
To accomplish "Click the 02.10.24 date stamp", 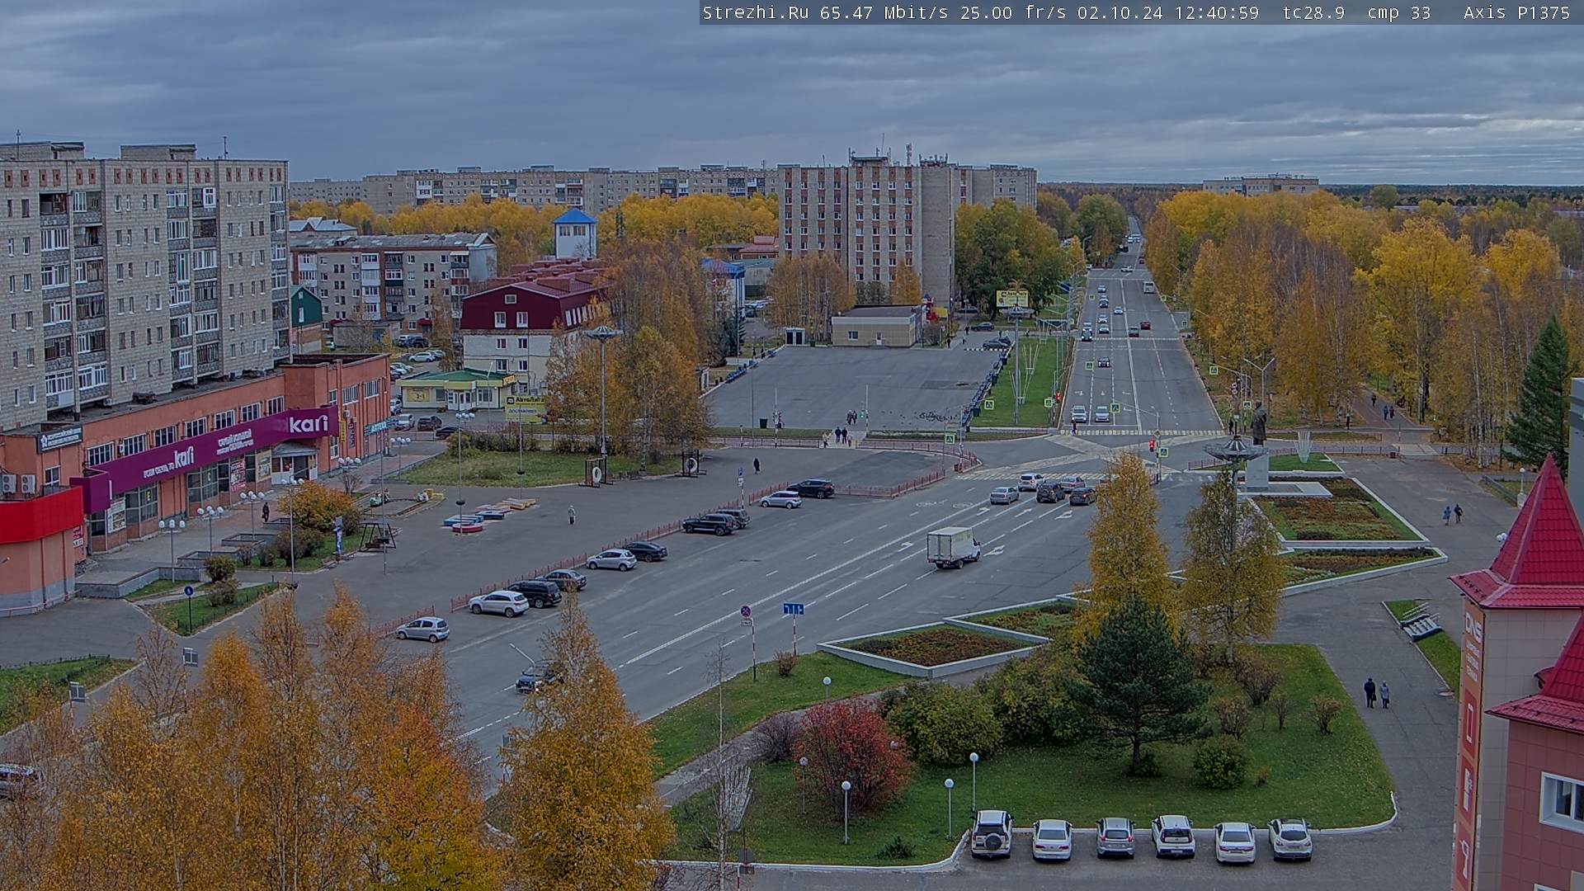I will coord(1120,12).
